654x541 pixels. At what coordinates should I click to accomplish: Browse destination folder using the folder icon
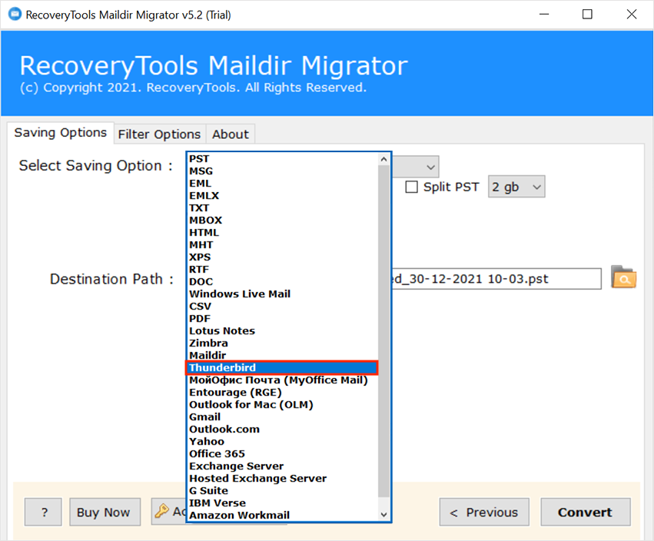[x=623, y=277]
